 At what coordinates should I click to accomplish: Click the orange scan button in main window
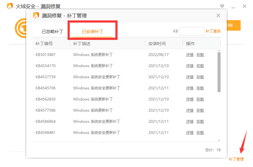pos(234,25)
